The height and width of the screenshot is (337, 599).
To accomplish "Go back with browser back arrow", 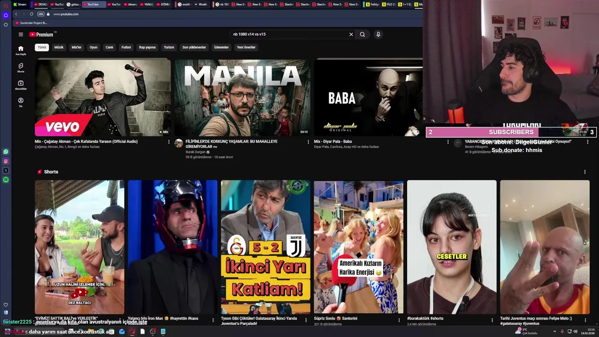I will tap(16, 14).
